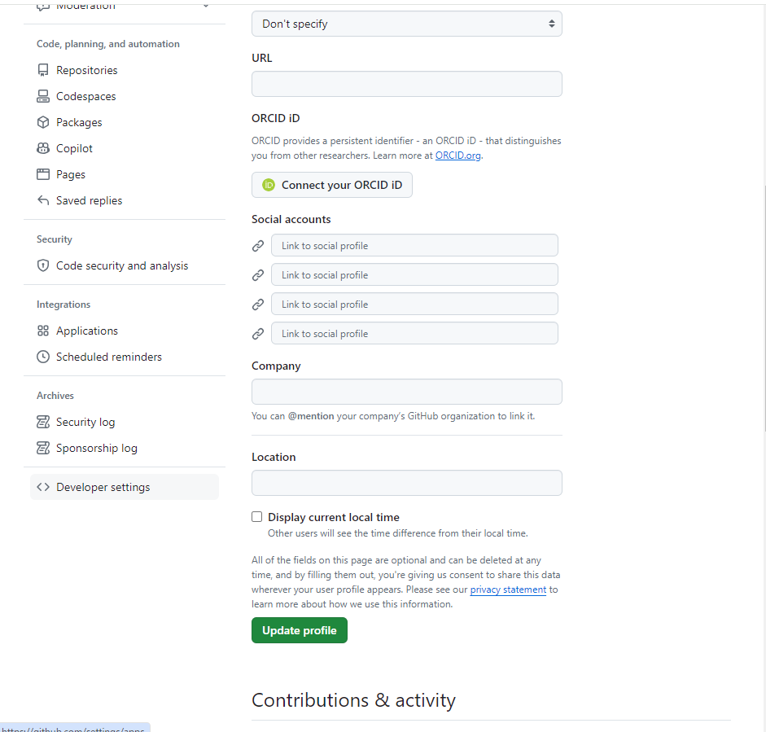This screenshot has height=732, width=766.
Task: Select Applications under Integrations
Action: [87, 331]
